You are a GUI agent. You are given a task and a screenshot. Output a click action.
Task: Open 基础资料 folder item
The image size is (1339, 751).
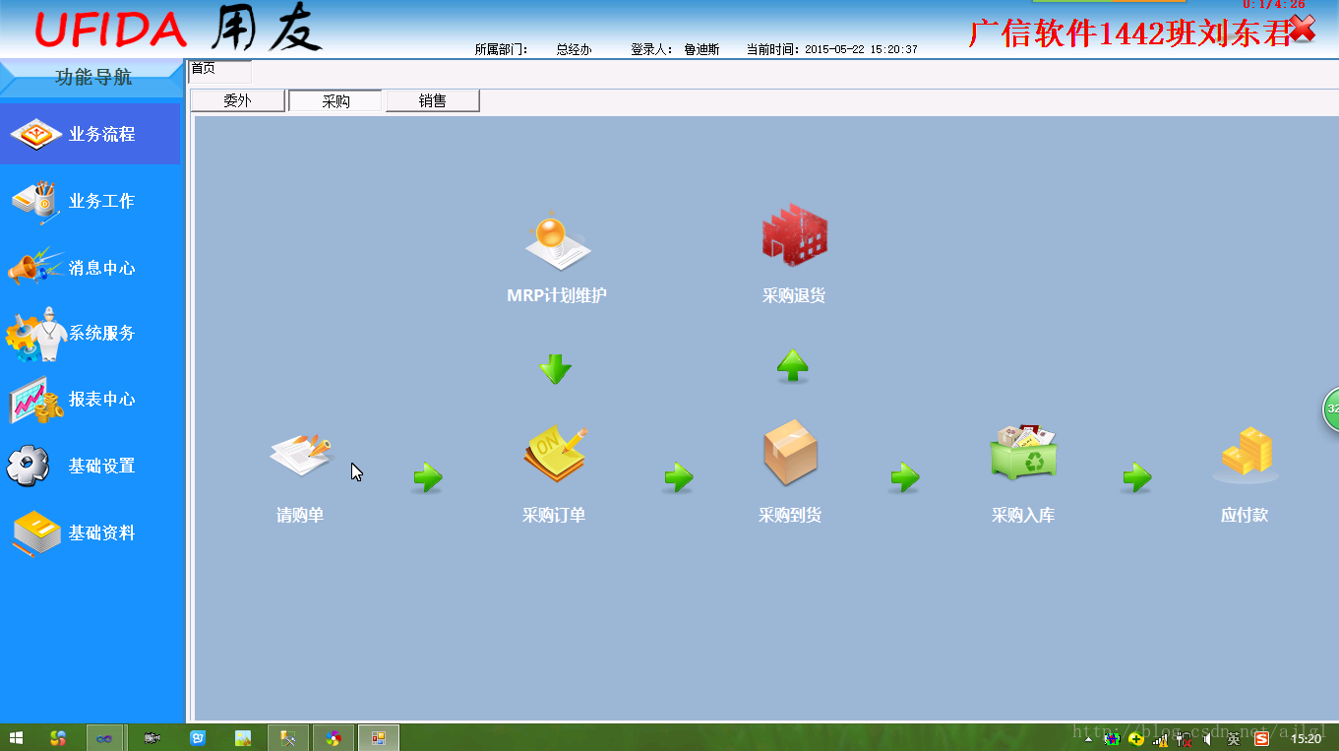(x=91, y=532)
